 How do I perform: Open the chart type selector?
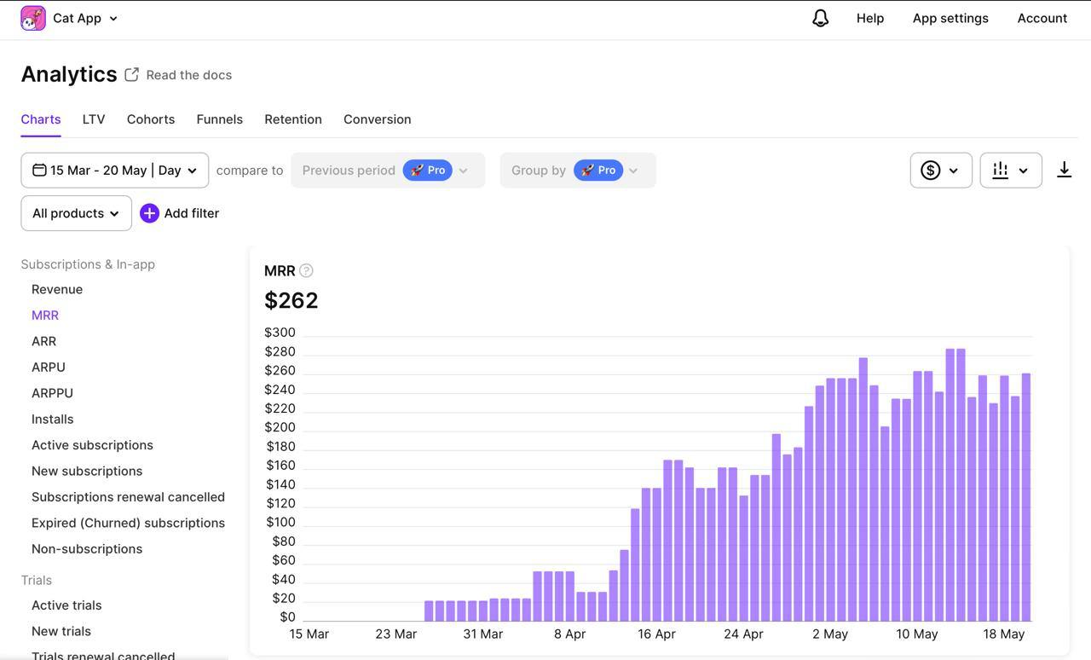[x=1010, y=171]
